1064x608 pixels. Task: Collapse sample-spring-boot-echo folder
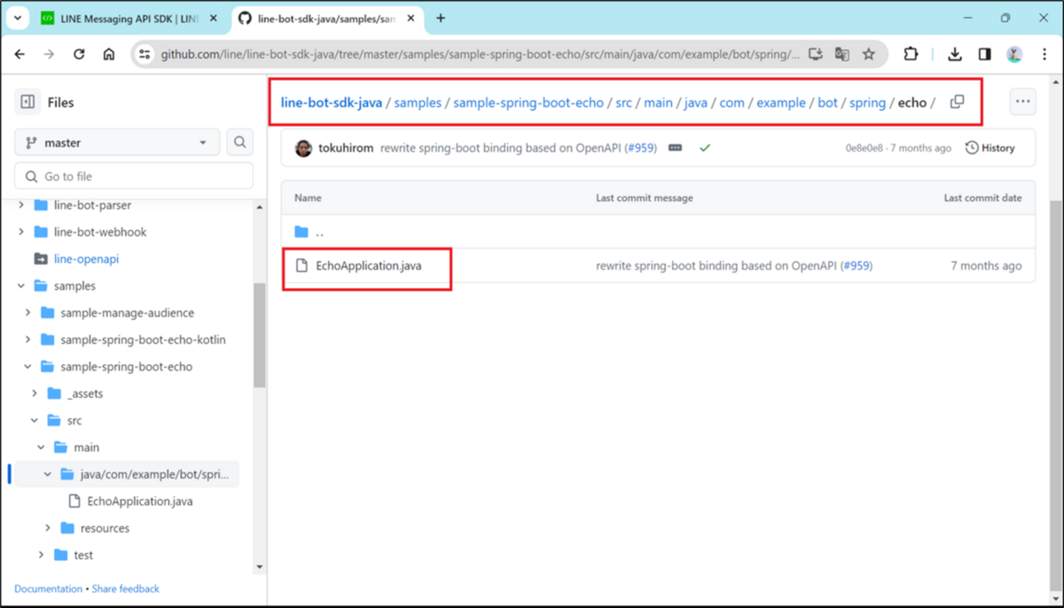[x=28, y=366]
